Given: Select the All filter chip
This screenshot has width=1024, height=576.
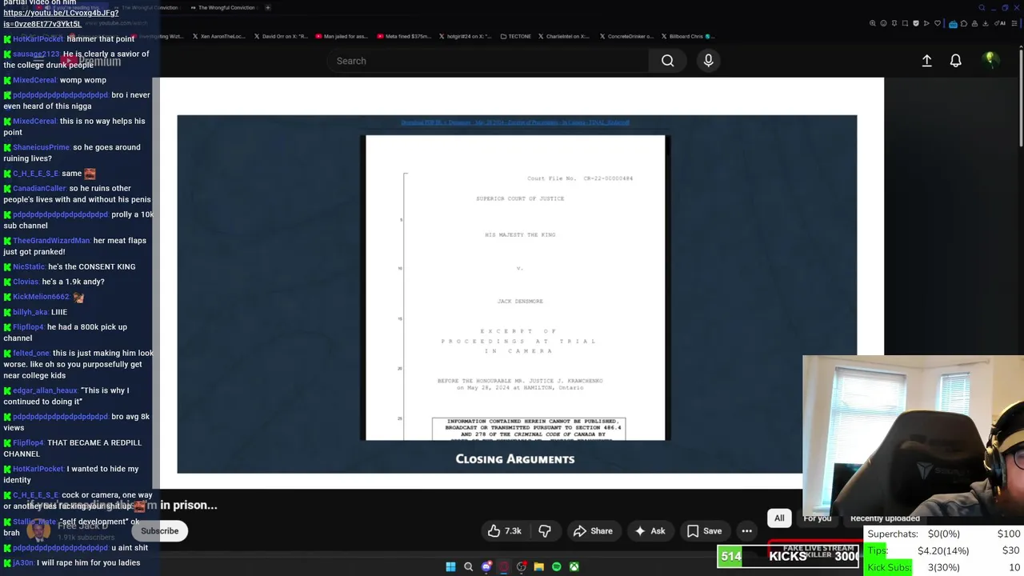Looking at the screenshot, I should click(779, 518).
